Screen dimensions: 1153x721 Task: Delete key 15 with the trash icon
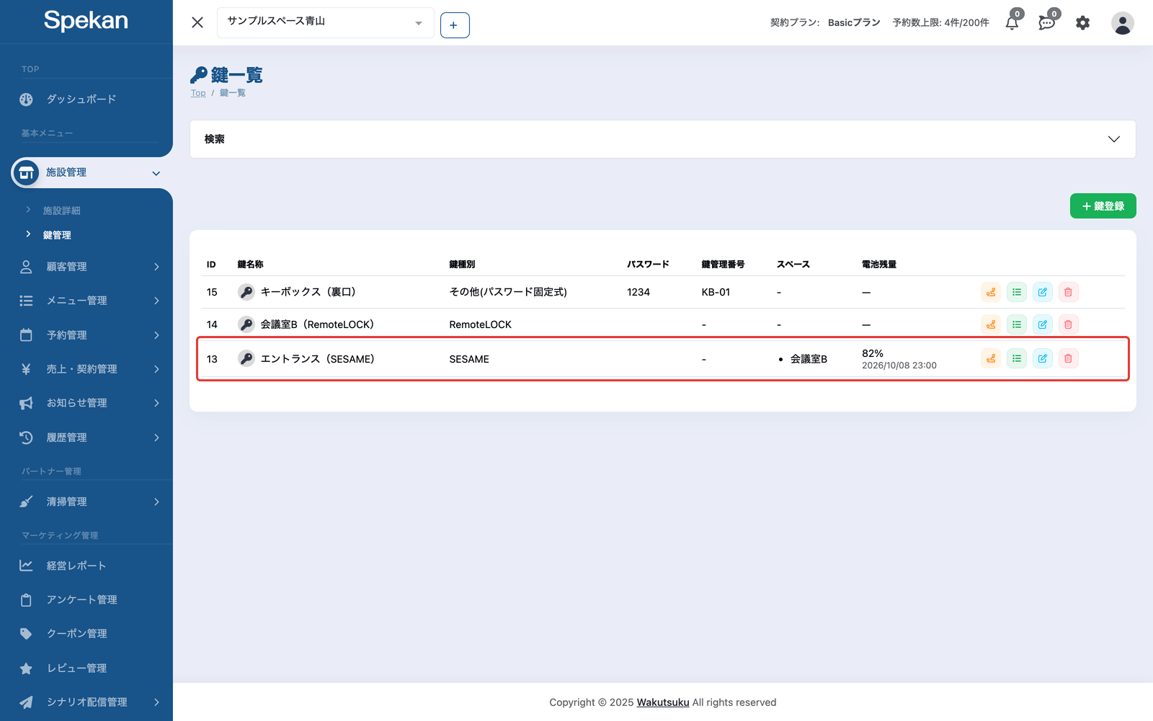(1069, 292)
